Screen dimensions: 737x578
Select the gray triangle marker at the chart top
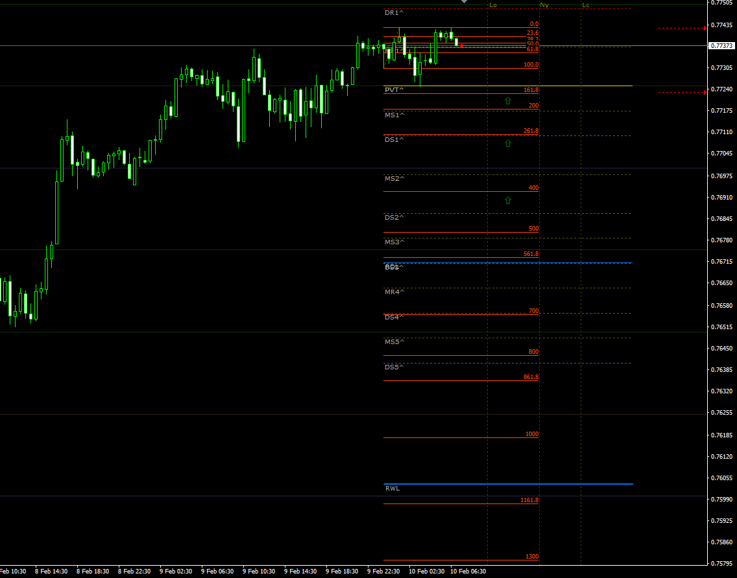click(463, 3)
